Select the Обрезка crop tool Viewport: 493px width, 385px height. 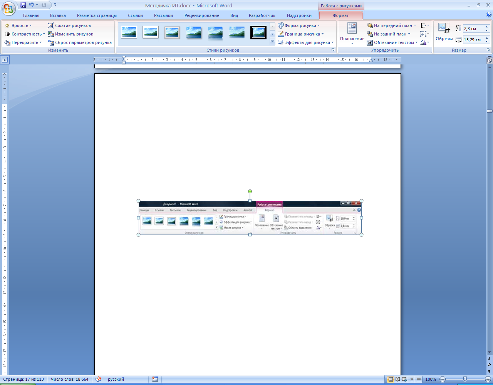pos(444,32)
